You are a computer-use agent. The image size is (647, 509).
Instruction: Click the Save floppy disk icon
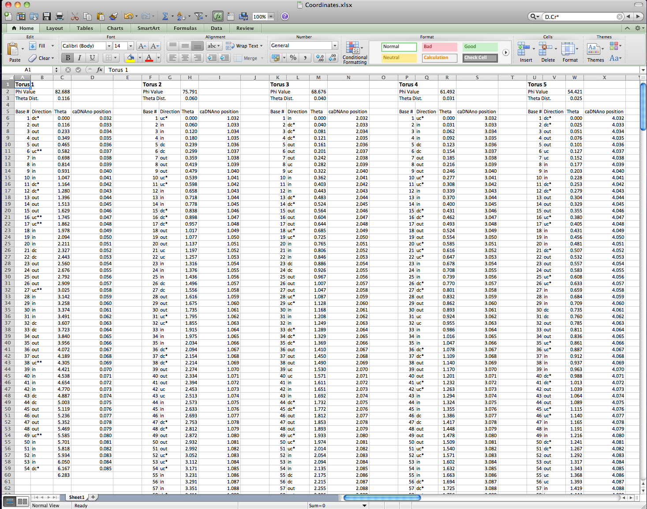click(x=47, y=17)
